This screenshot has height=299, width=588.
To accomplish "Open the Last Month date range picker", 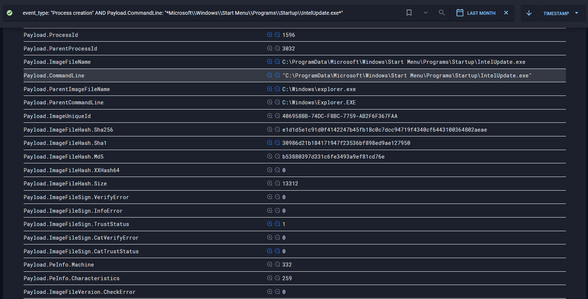I will pyautogui.click(x=476, y=13).
